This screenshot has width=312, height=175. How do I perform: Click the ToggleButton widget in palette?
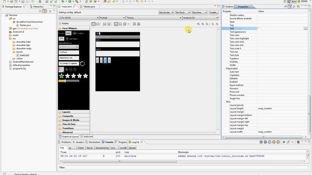pos(61,39)
